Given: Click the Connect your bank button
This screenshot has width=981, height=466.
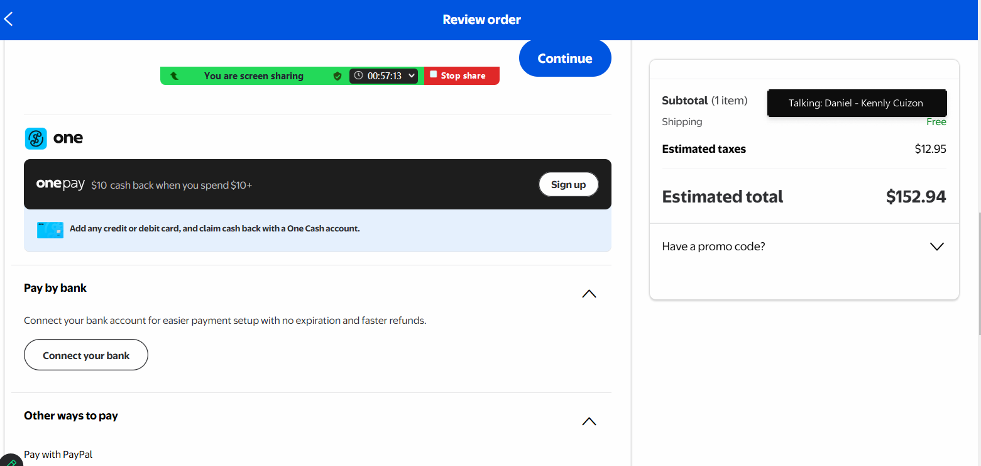Looking at the screenshot, I should click(86, 355).
